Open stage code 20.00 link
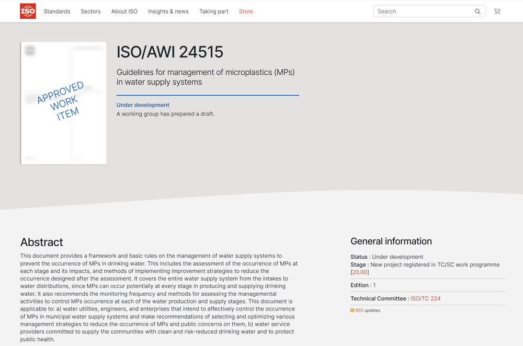 coord(360,272)
